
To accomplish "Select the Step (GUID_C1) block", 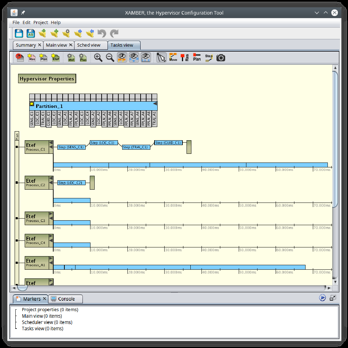I will (168, 143).
